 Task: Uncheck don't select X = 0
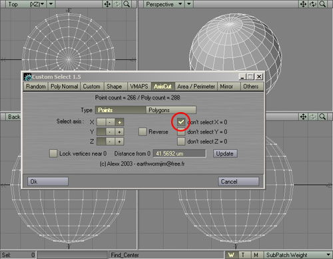click(x=181, y=122)
